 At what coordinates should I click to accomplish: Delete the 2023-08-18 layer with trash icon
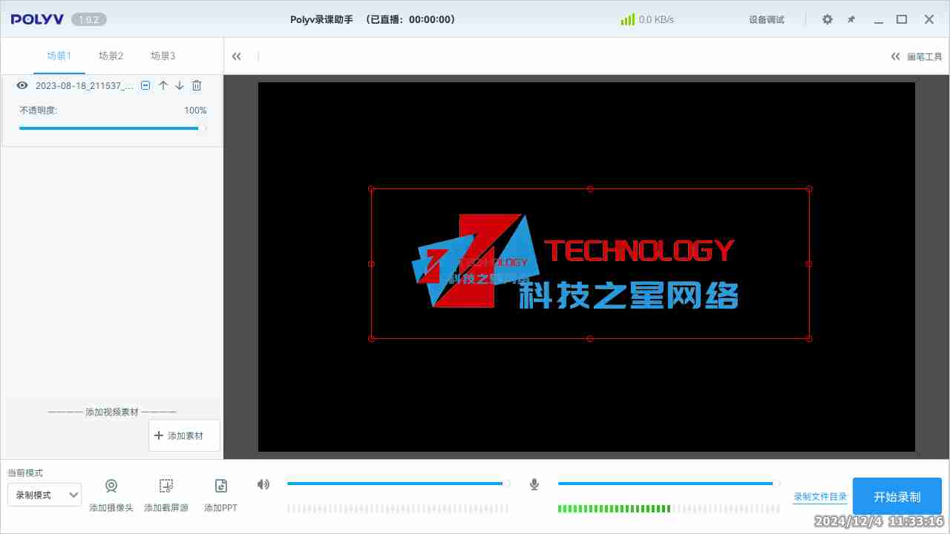coord(197,86)
